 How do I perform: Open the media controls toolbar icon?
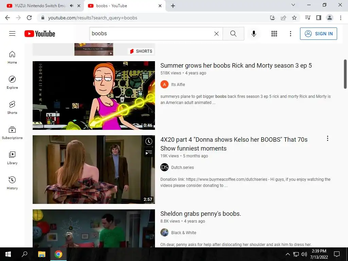(x=308, y=18)
